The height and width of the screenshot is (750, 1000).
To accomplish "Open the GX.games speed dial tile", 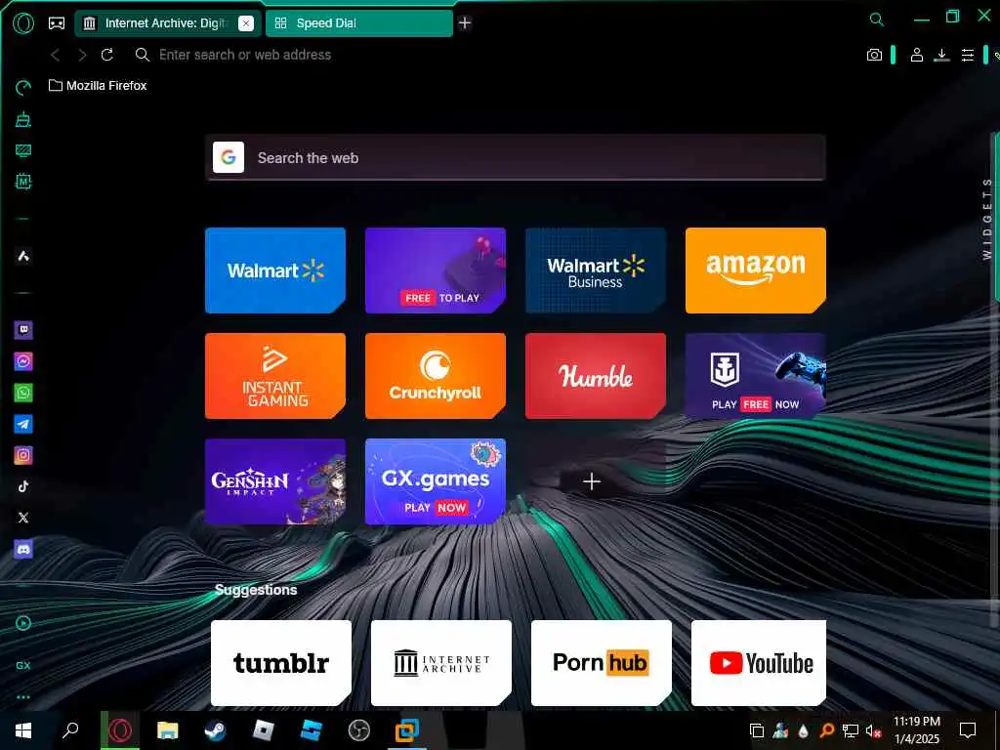I will point(436,481).
